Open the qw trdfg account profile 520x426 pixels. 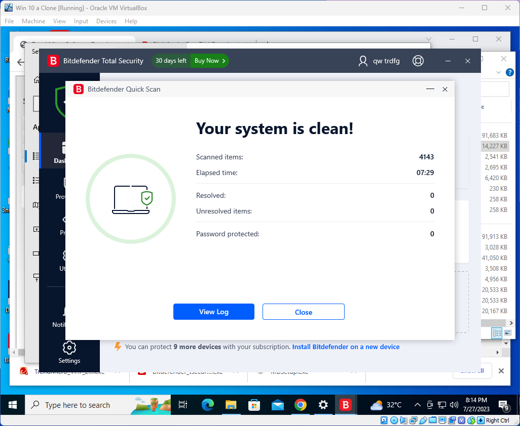379,61
